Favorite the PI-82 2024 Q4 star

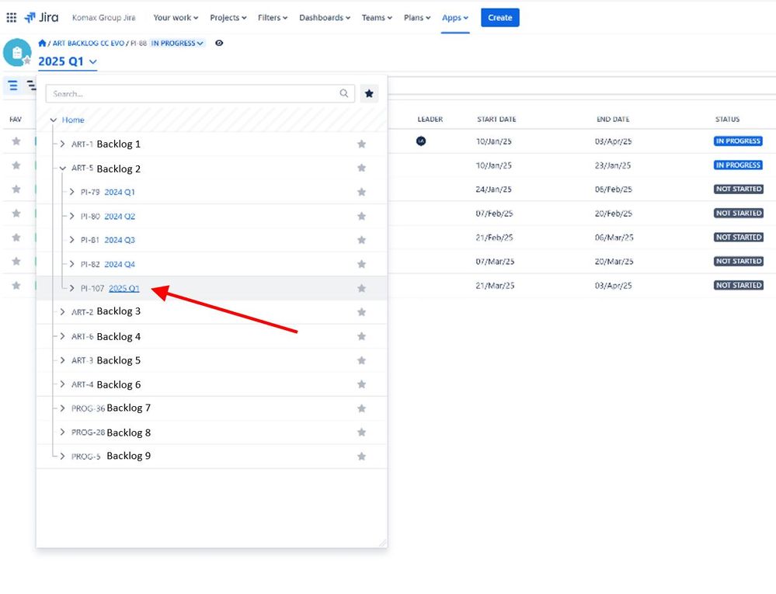[362, 264]
